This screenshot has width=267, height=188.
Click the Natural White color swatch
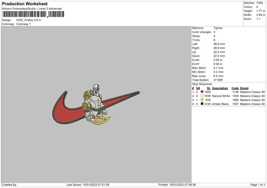pyautogui.click(x=202, y=96)
